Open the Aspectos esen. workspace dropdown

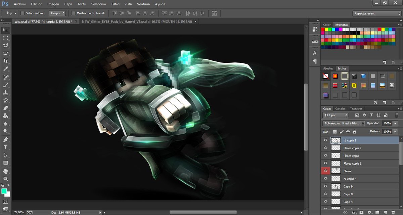coord(376,13)
